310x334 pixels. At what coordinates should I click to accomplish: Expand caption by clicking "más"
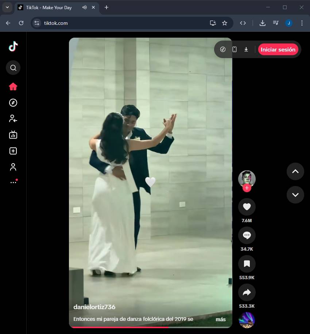point(220,319)
